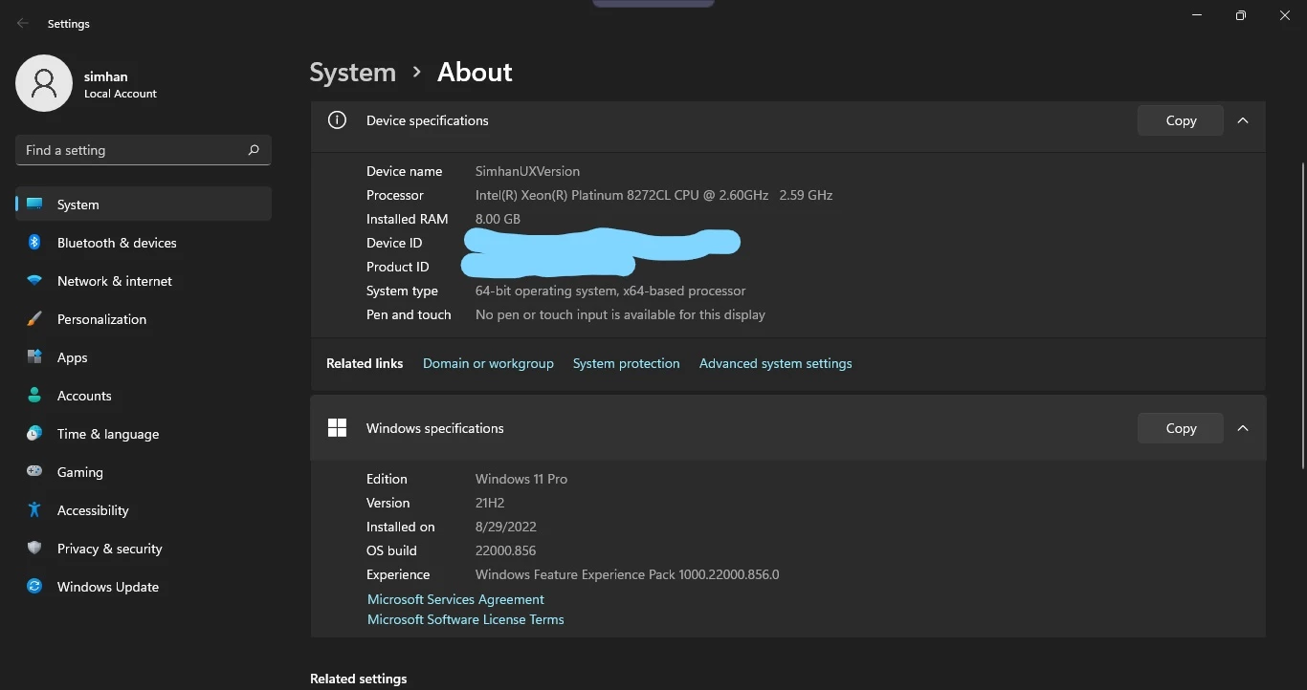Open Privacy & security settings
The height and width of the screenshot is (690, 1307).
144,549
